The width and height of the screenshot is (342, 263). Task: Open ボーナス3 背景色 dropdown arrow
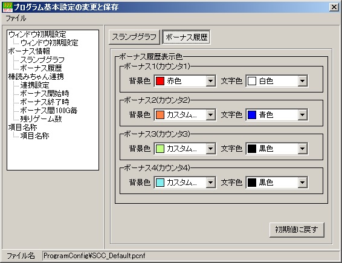210,149
